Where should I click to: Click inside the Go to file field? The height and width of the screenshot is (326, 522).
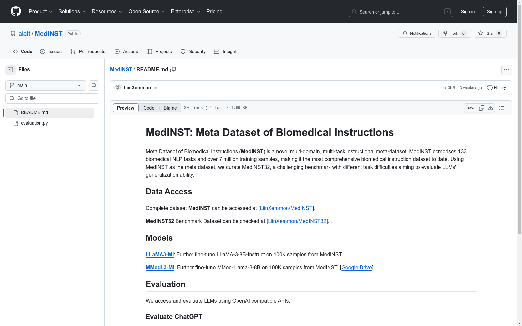tap(52, 98)
